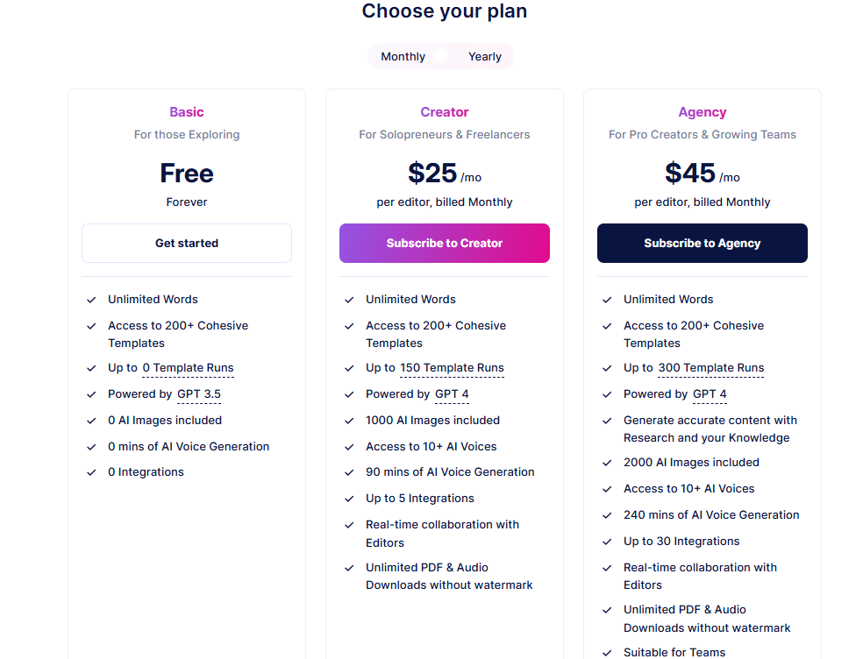Switch the billing toggle to Yearly
Image resolution: width=863 pixels, height=659 pixels.
point(484,56)
